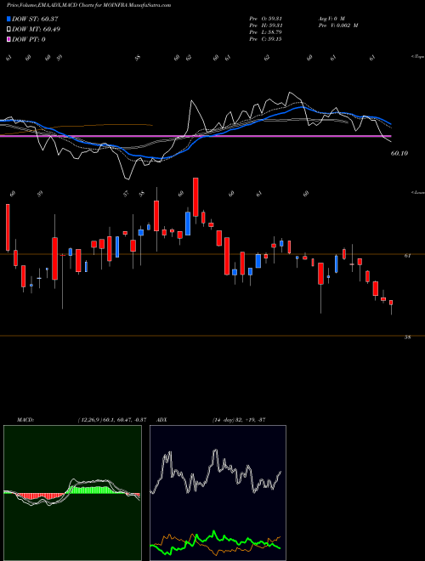Click the ADX panel heading
This screenshot has height=561, width=425.
tap(161, 419)
